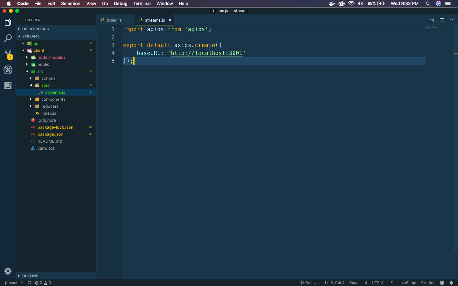Change JavaScript language mode

[x=407, y=283]
